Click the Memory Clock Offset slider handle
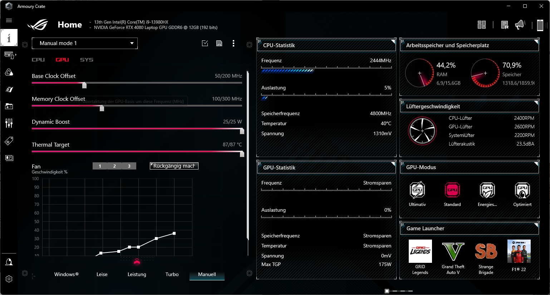This screenshot has width=550, height=295. tap(102, 108)
